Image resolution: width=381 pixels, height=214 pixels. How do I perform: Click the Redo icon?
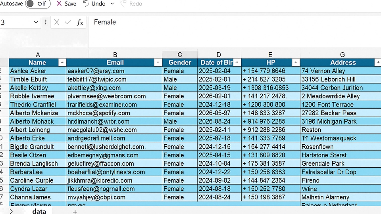coord(123,4)
